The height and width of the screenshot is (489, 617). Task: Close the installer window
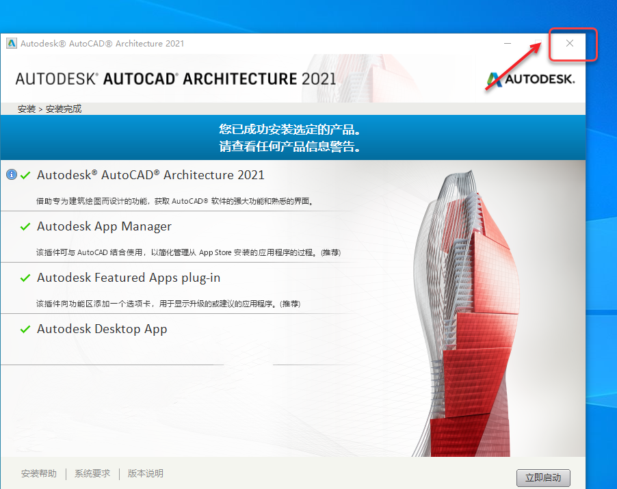[569, 43]
